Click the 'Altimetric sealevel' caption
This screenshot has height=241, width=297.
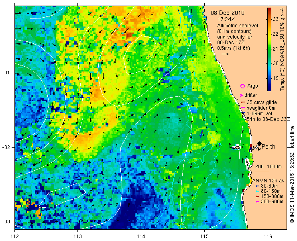tap(238, 26)
